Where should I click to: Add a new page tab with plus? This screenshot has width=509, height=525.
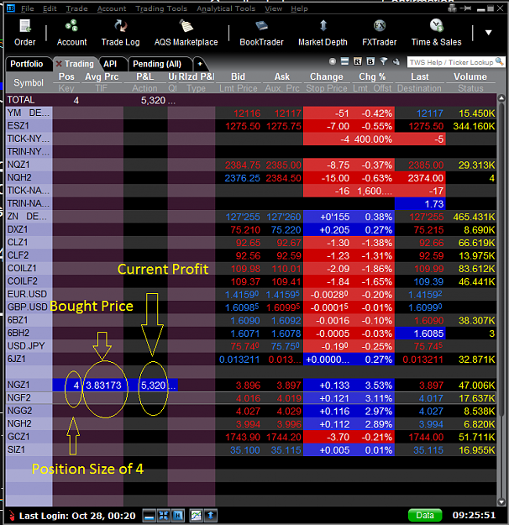click(x=200, y=64)
